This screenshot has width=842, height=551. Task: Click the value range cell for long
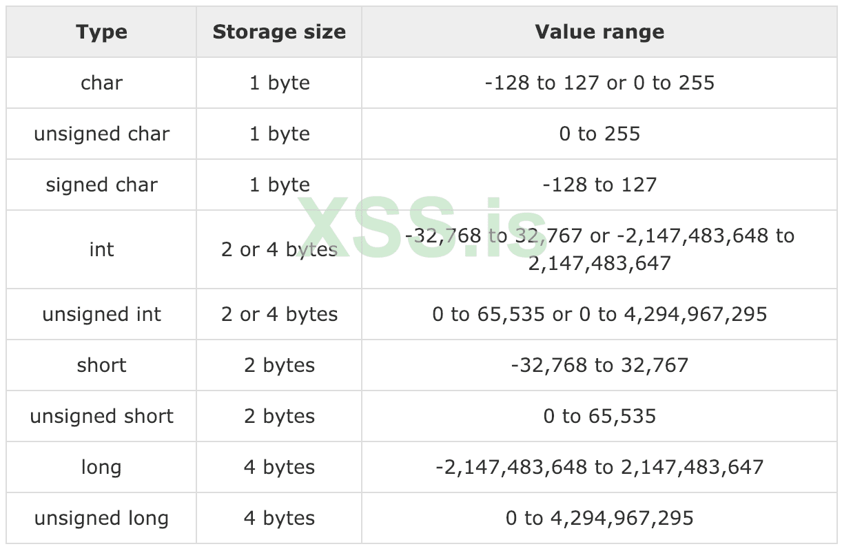[x=599, y=468]
